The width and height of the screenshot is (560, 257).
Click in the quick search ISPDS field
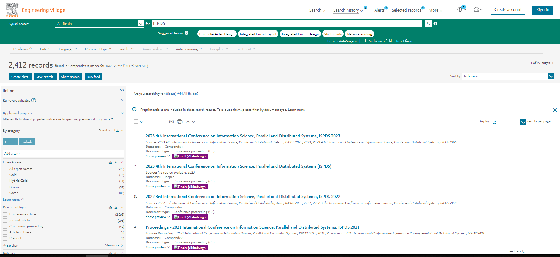coord(287,23)
